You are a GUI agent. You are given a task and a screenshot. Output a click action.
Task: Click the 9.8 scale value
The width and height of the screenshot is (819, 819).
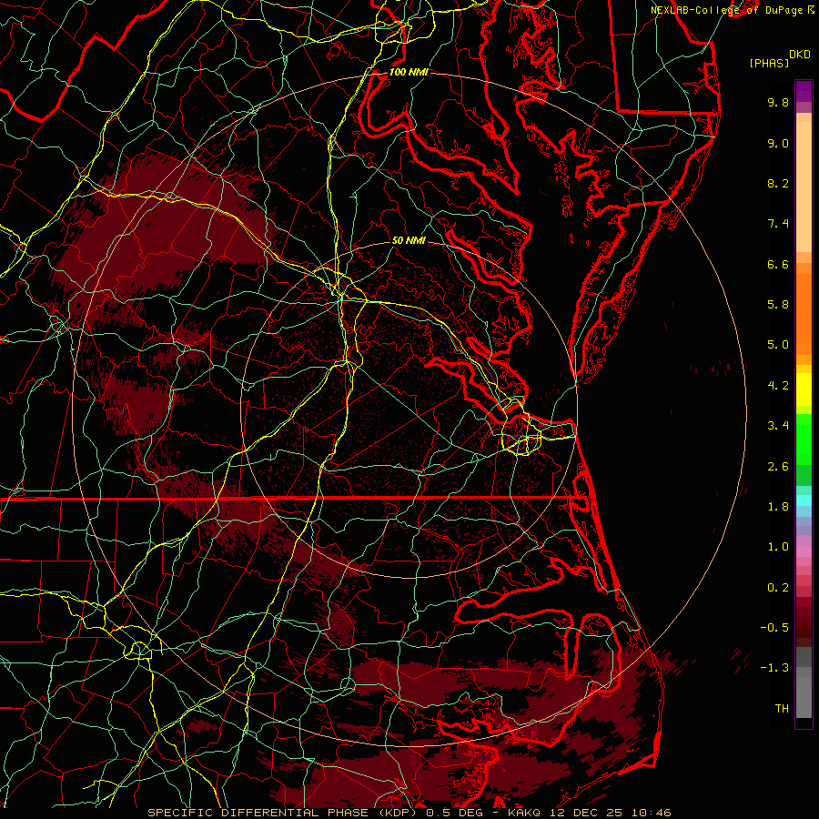click(778, 102)
